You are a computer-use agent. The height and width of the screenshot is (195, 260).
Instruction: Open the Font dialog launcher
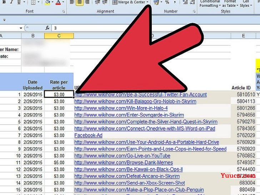pos(64,11)
